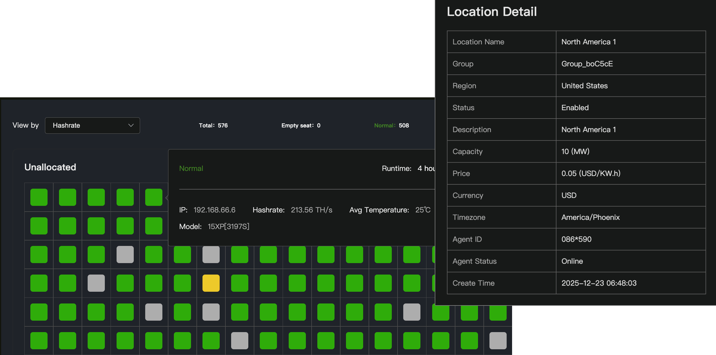Click the America/Phoenix timezone value
This screenshot has height=355, width=716.
590,217
